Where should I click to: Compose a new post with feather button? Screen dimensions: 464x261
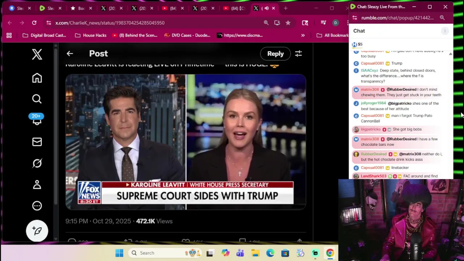[37, 231]
